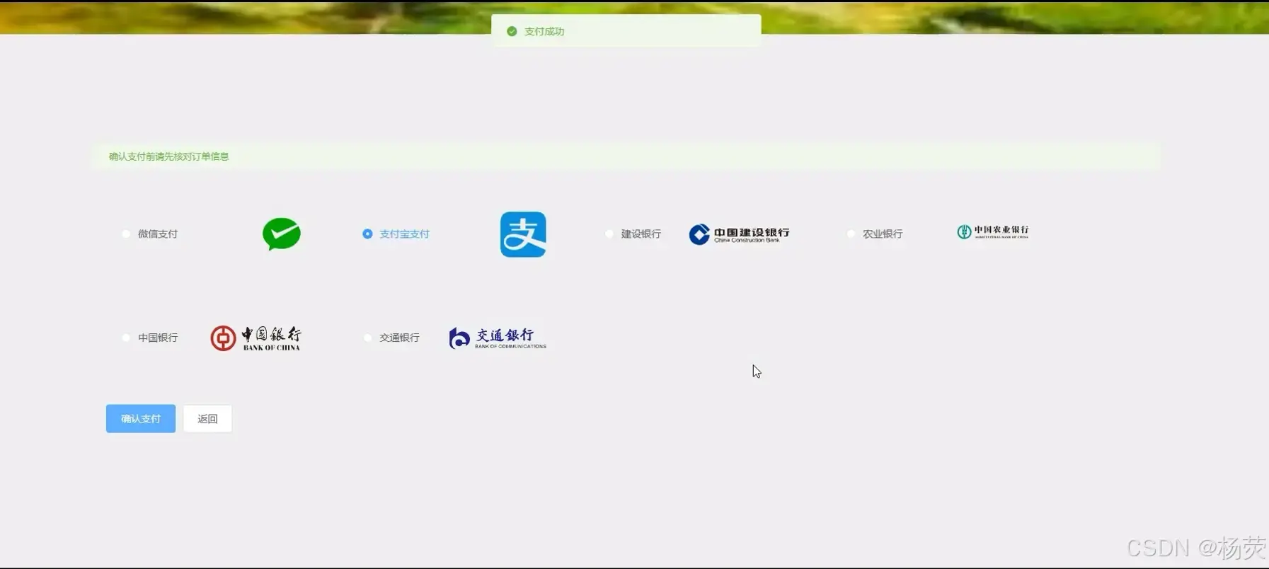Click the 确认支付前请先核对订单信息 notice text

tap(169, 156)
